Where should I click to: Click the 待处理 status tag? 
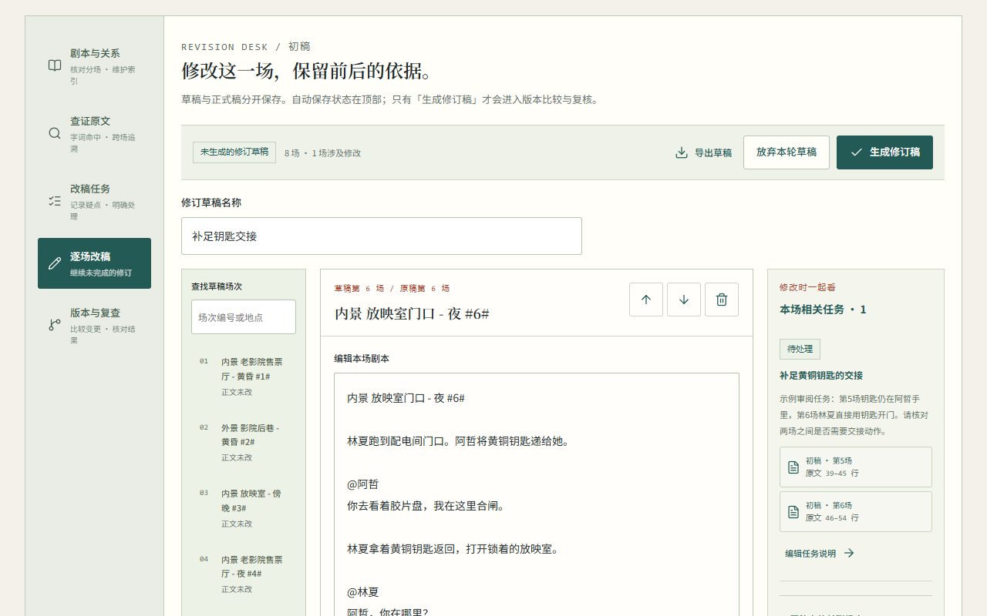[x=800, y=349]
